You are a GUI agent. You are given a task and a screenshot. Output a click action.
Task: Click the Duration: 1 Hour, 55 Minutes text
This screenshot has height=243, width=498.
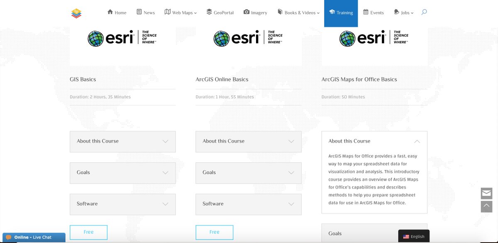tap(225, 97)
